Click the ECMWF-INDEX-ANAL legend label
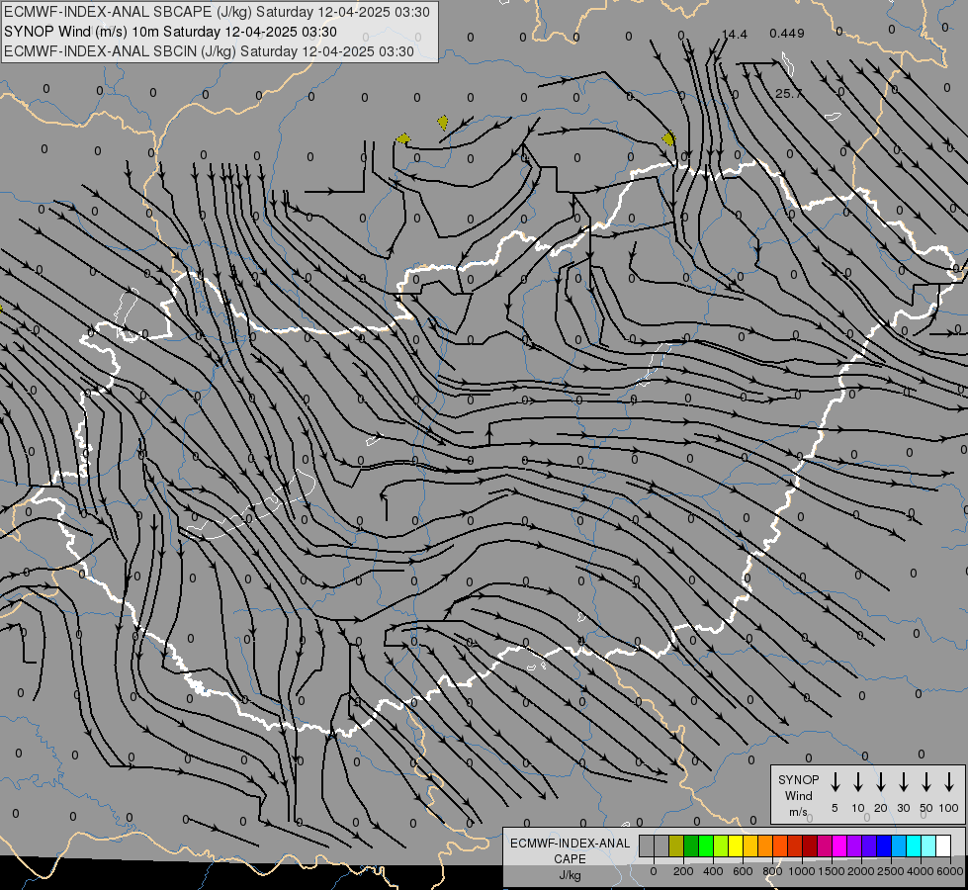 [570, 844]
